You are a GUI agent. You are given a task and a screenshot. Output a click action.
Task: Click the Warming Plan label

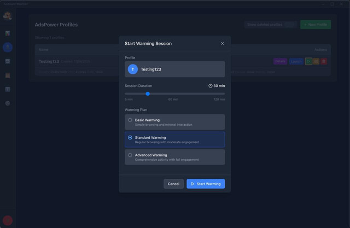click(136, 110)
